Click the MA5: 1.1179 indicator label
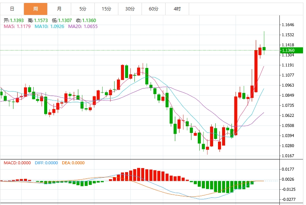 17,27
